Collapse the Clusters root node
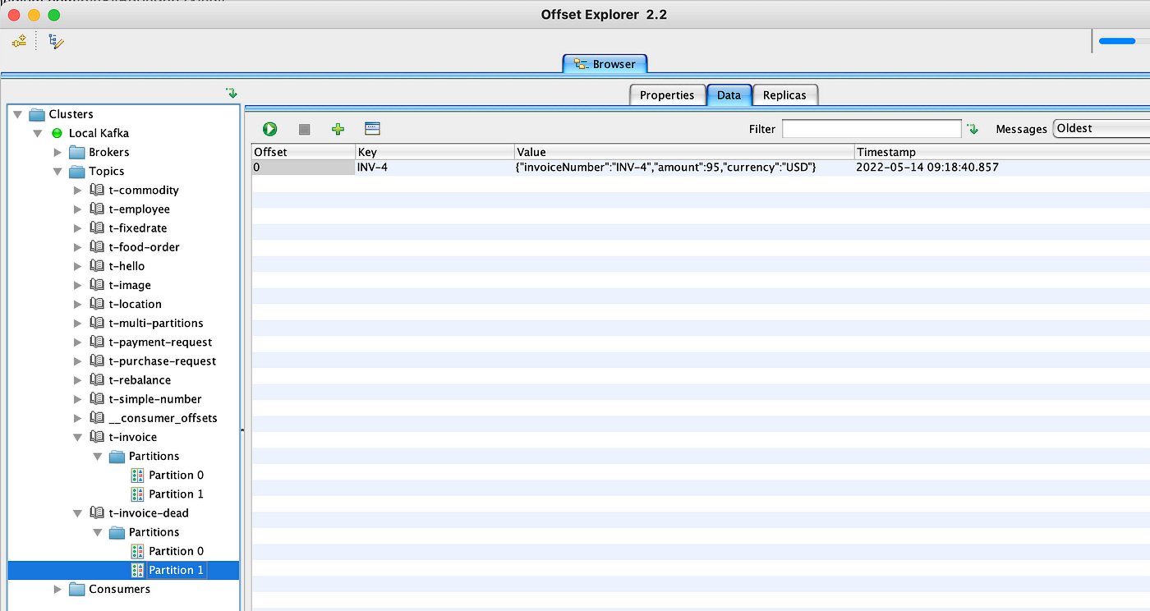 [x=18, y=114]
